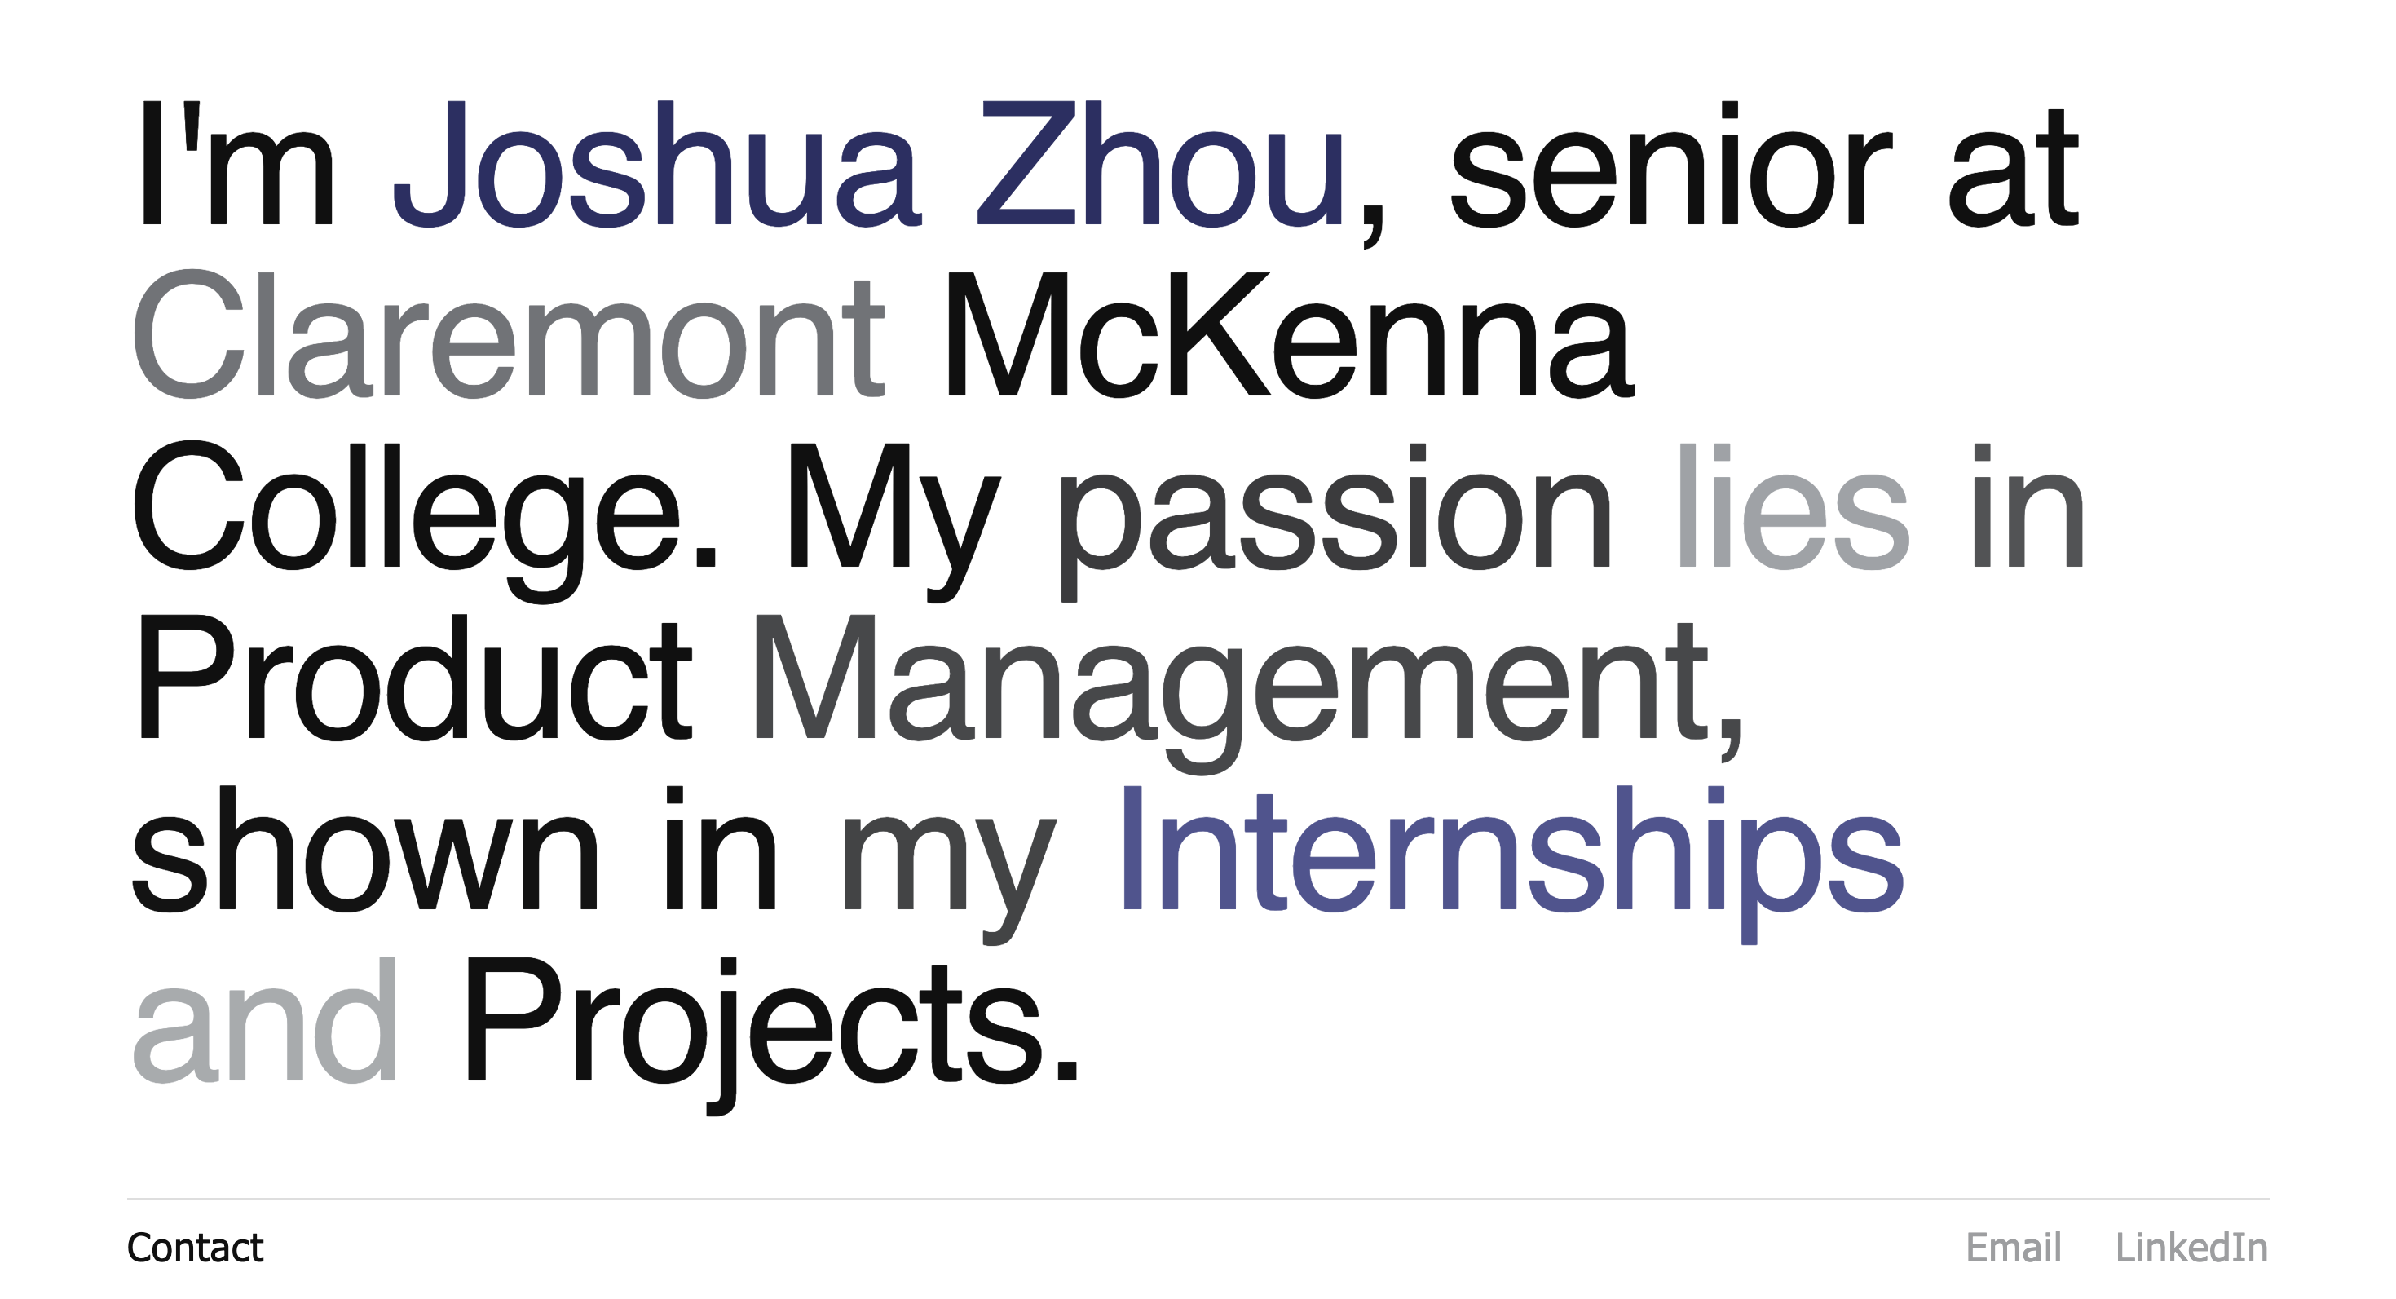Click the word at ending the first line
The height and width of the screenshot is (1299, 2396).
(2013, 167)
